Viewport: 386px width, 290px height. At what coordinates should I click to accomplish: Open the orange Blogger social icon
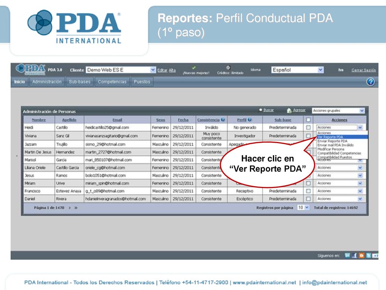(361, 256)
